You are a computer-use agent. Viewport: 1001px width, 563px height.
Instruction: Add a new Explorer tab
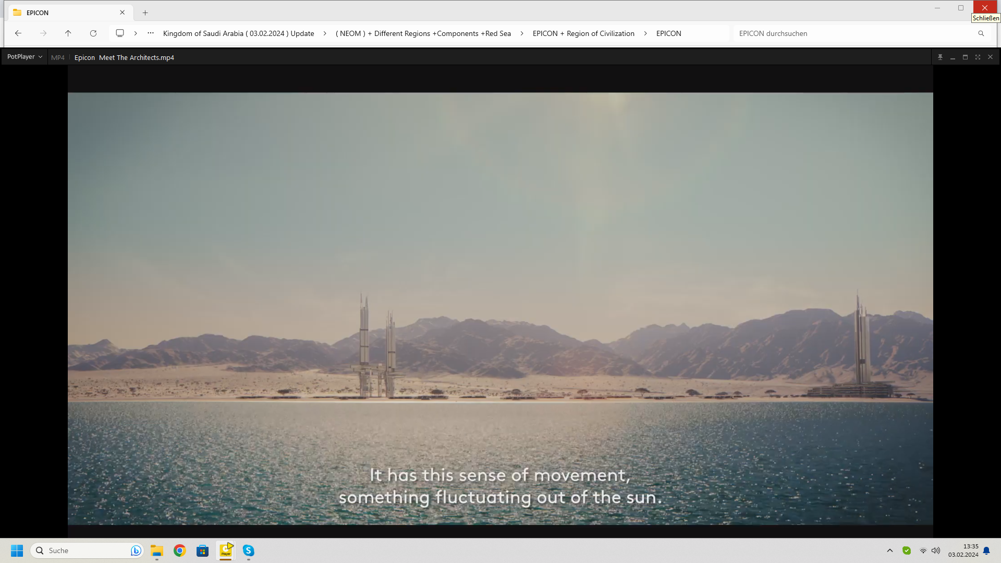click(x=145, y=13)
